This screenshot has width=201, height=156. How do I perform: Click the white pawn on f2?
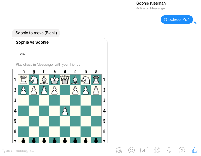[44, 90]
